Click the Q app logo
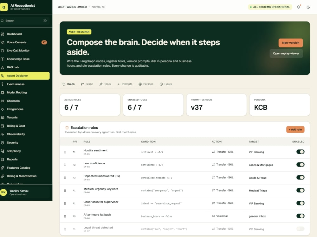The image size is (317, 237). tap(4, 7)
